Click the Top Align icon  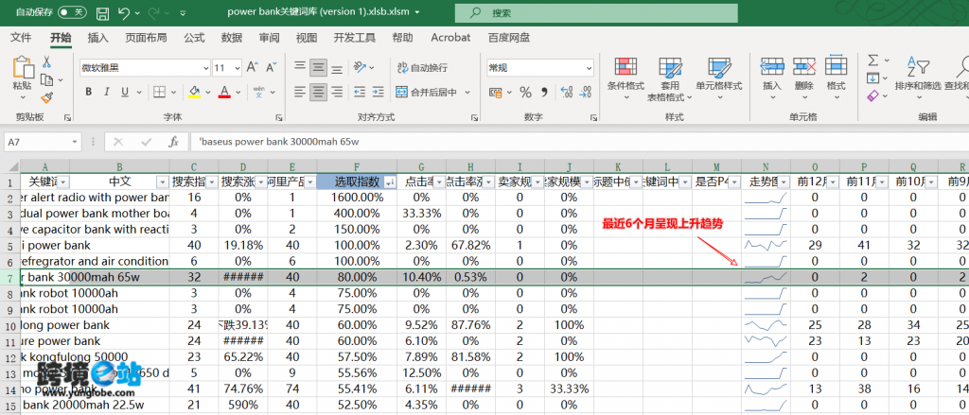pyautogui.click(x=300, y=67)
